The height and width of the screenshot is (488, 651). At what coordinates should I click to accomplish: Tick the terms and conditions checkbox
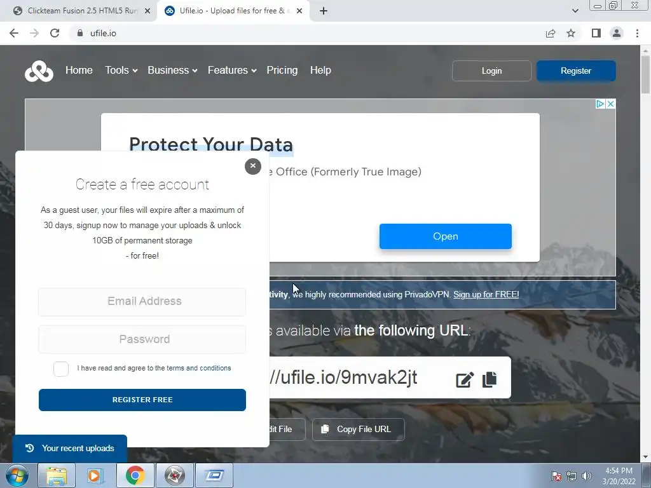61,369
